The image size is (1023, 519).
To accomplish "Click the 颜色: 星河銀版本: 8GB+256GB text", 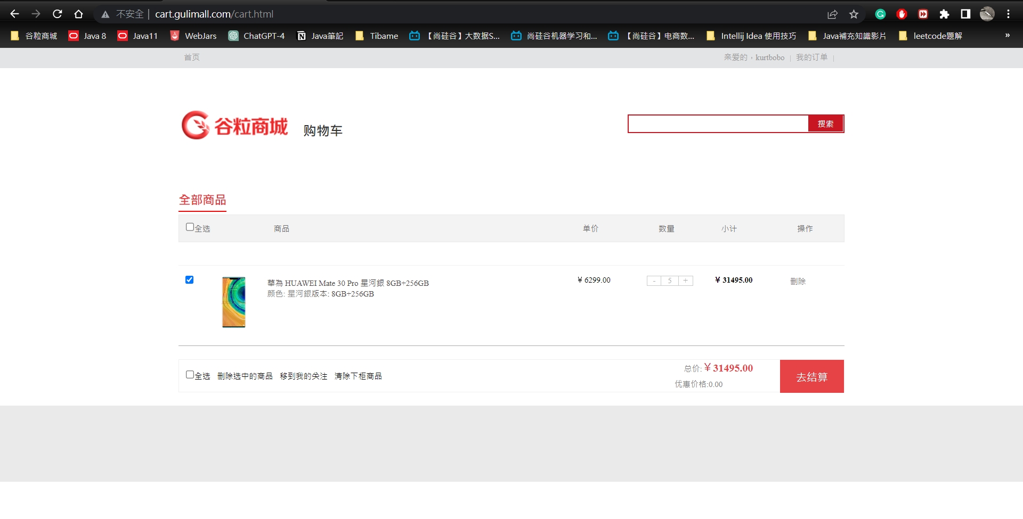I will pyautogui.click(x=321, y=294).
